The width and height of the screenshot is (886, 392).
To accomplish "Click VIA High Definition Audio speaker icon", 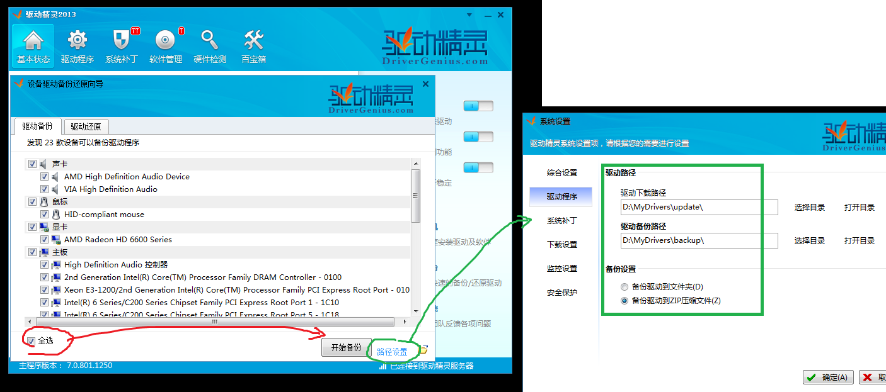I will click(x=55, y=189).
